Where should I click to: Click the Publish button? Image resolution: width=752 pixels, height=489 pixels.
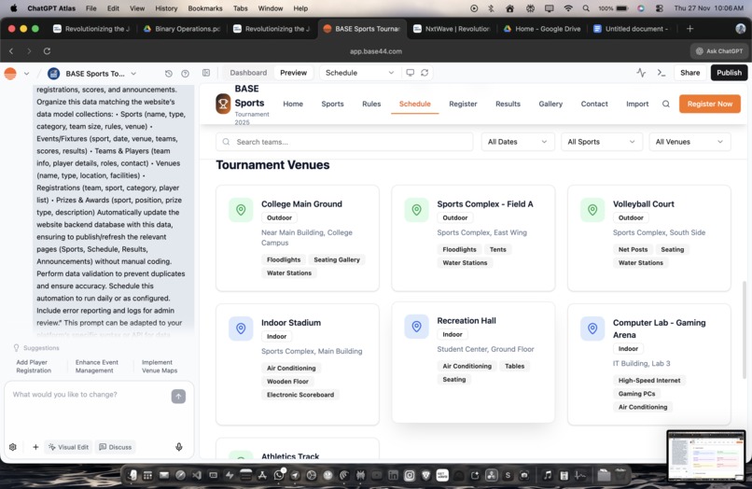729,73
